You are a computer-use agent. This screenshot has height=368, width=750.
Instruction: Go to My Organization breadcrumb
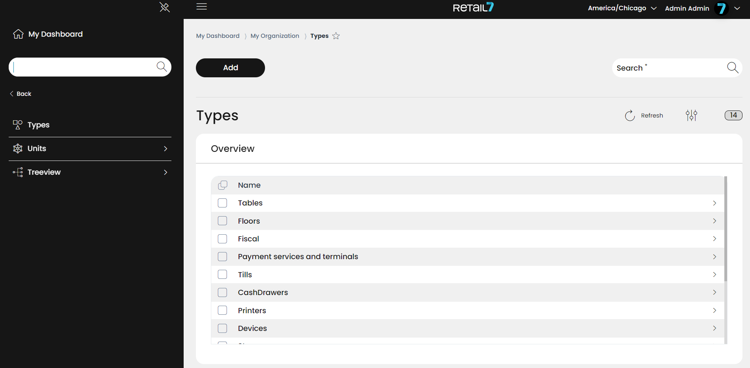tap(275, 36)
